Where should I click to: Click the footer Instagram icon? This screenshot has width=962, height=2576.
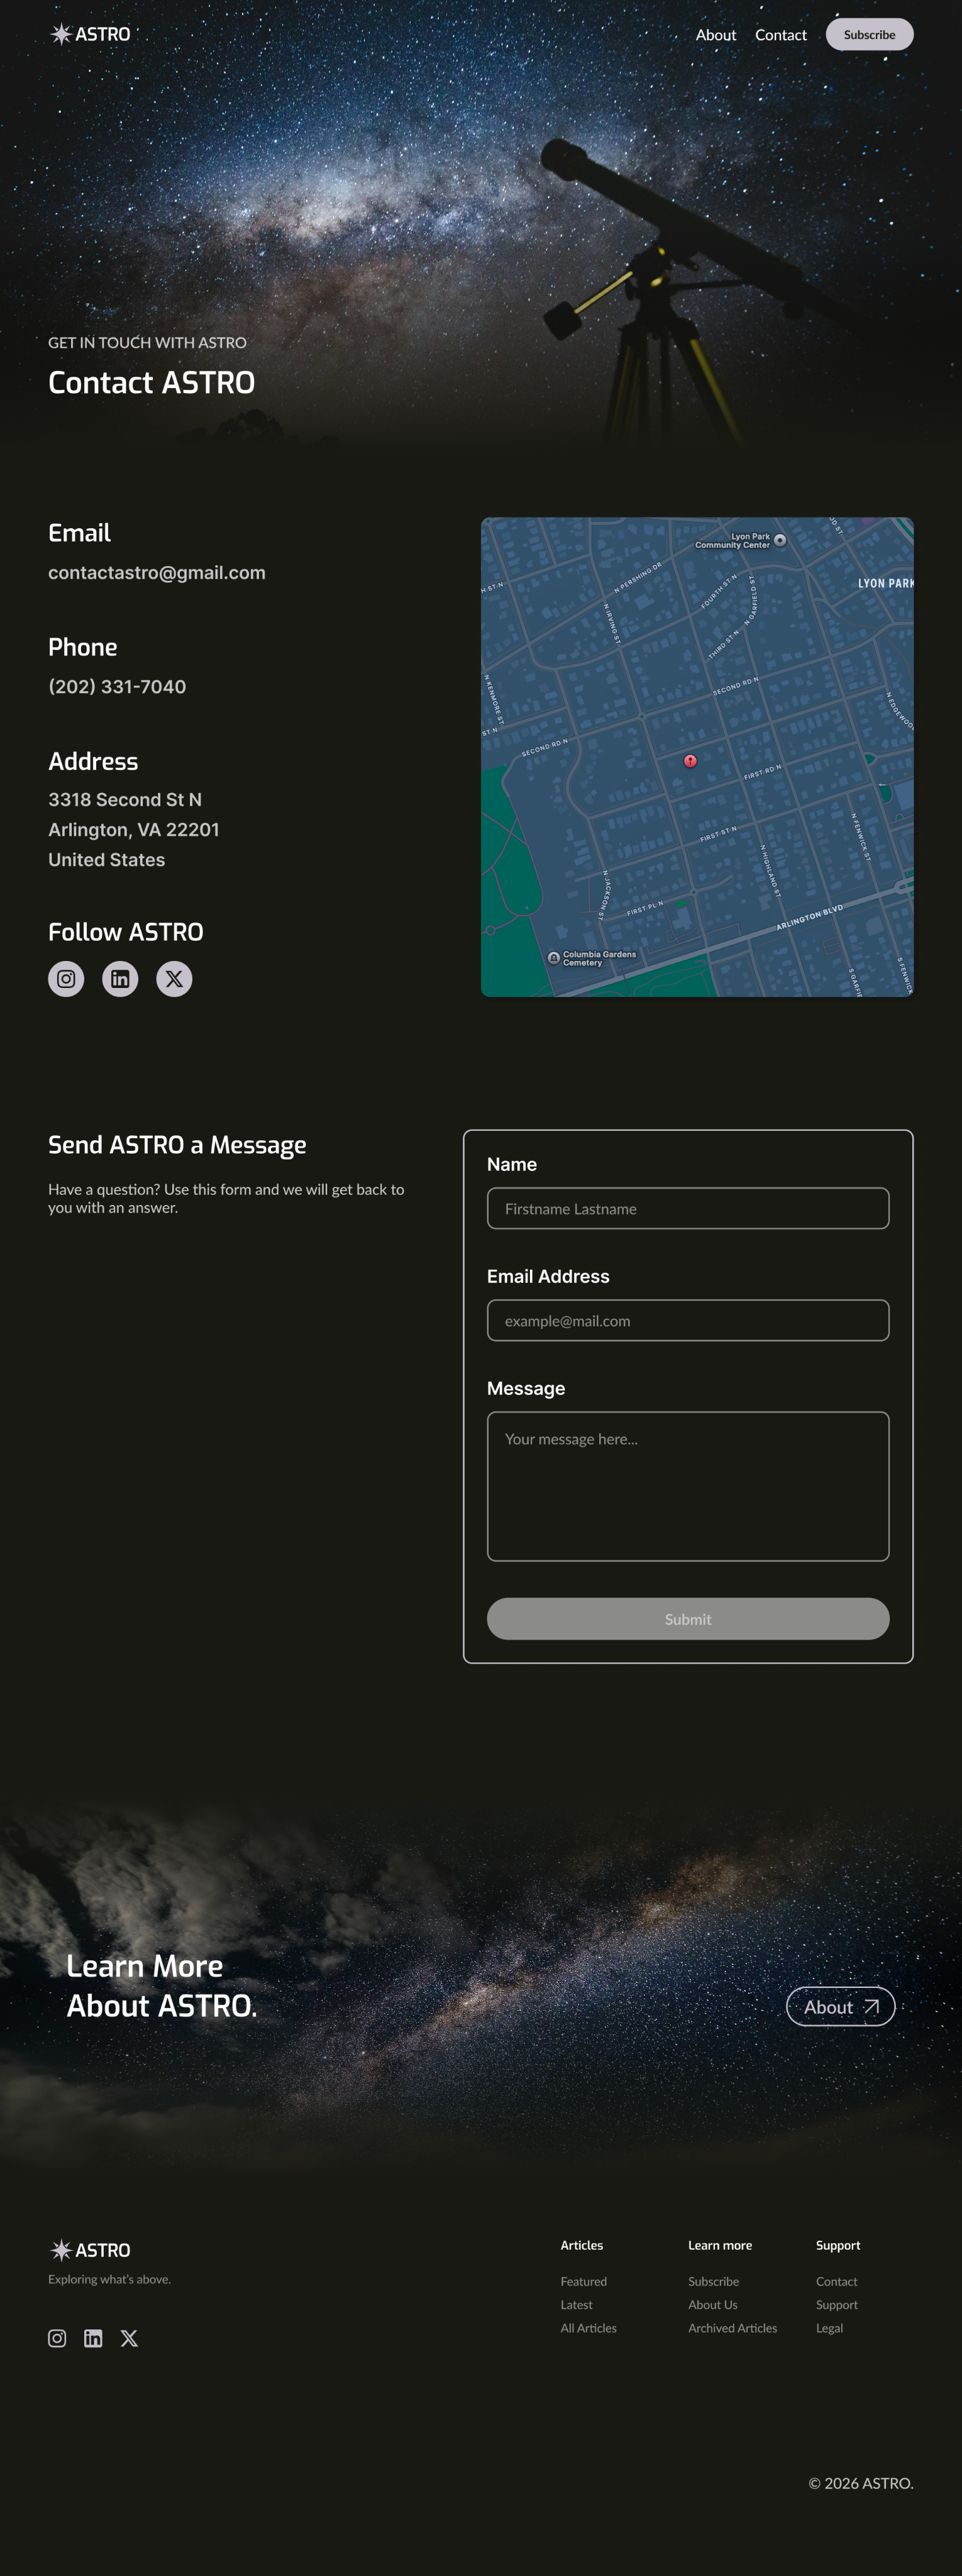[57, 2338]
